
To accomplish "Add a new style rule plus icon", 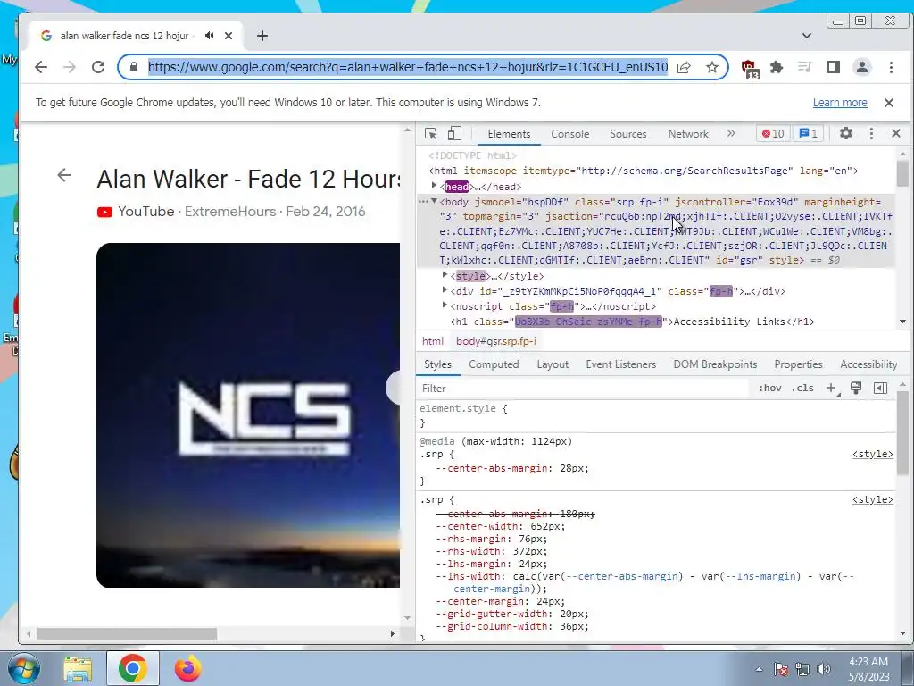I will (832, 389).
